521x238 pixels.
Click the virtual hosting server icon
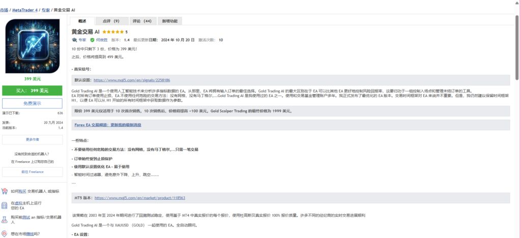[4, 205]
